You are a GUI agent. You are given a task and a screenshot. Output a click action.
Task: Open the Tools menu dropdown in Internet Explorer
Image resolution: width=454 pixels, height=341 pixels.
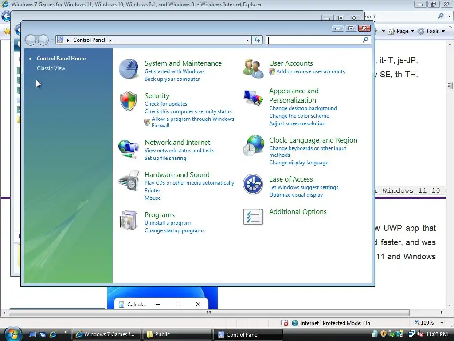point(443,31)
